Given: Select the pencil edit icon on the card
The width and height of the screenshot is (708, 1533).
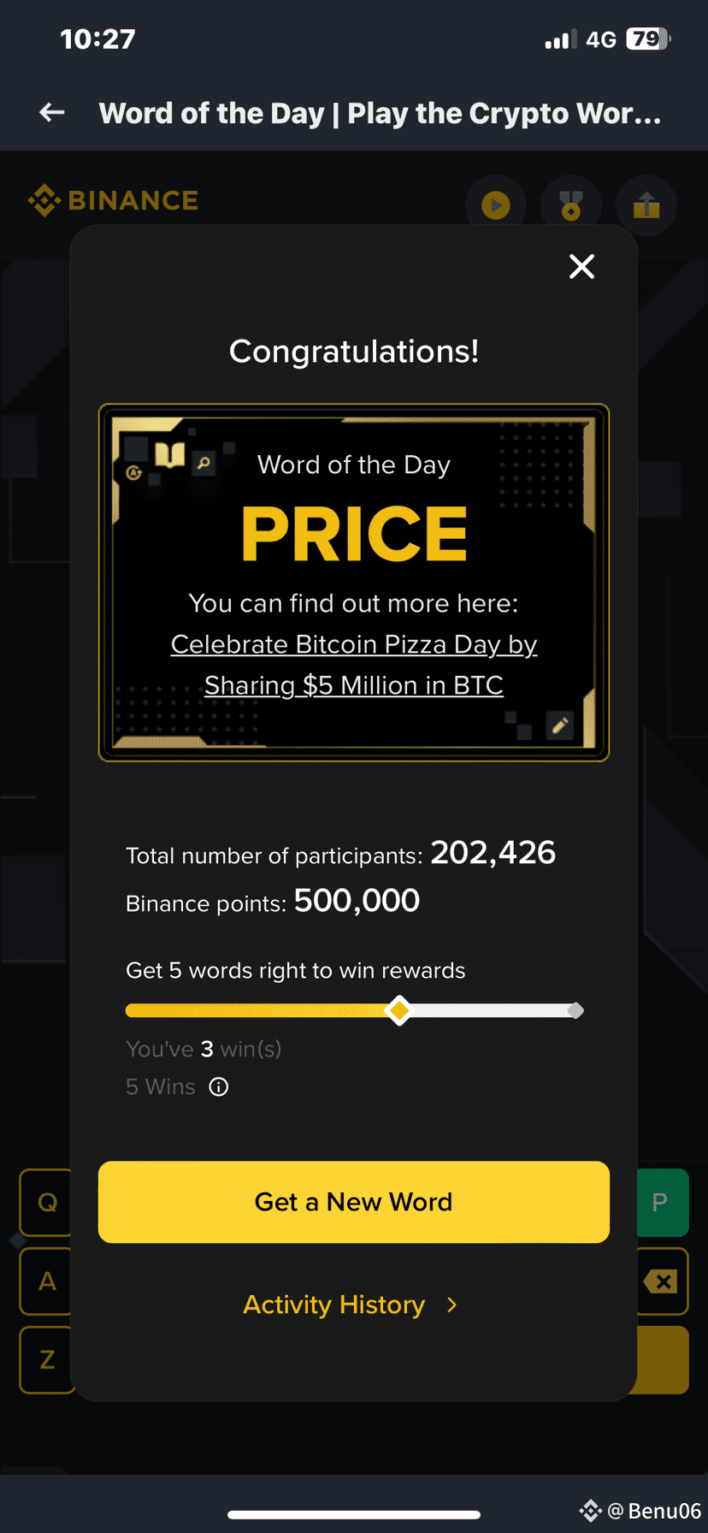Looking at the screenshot, I should point(561,725).
